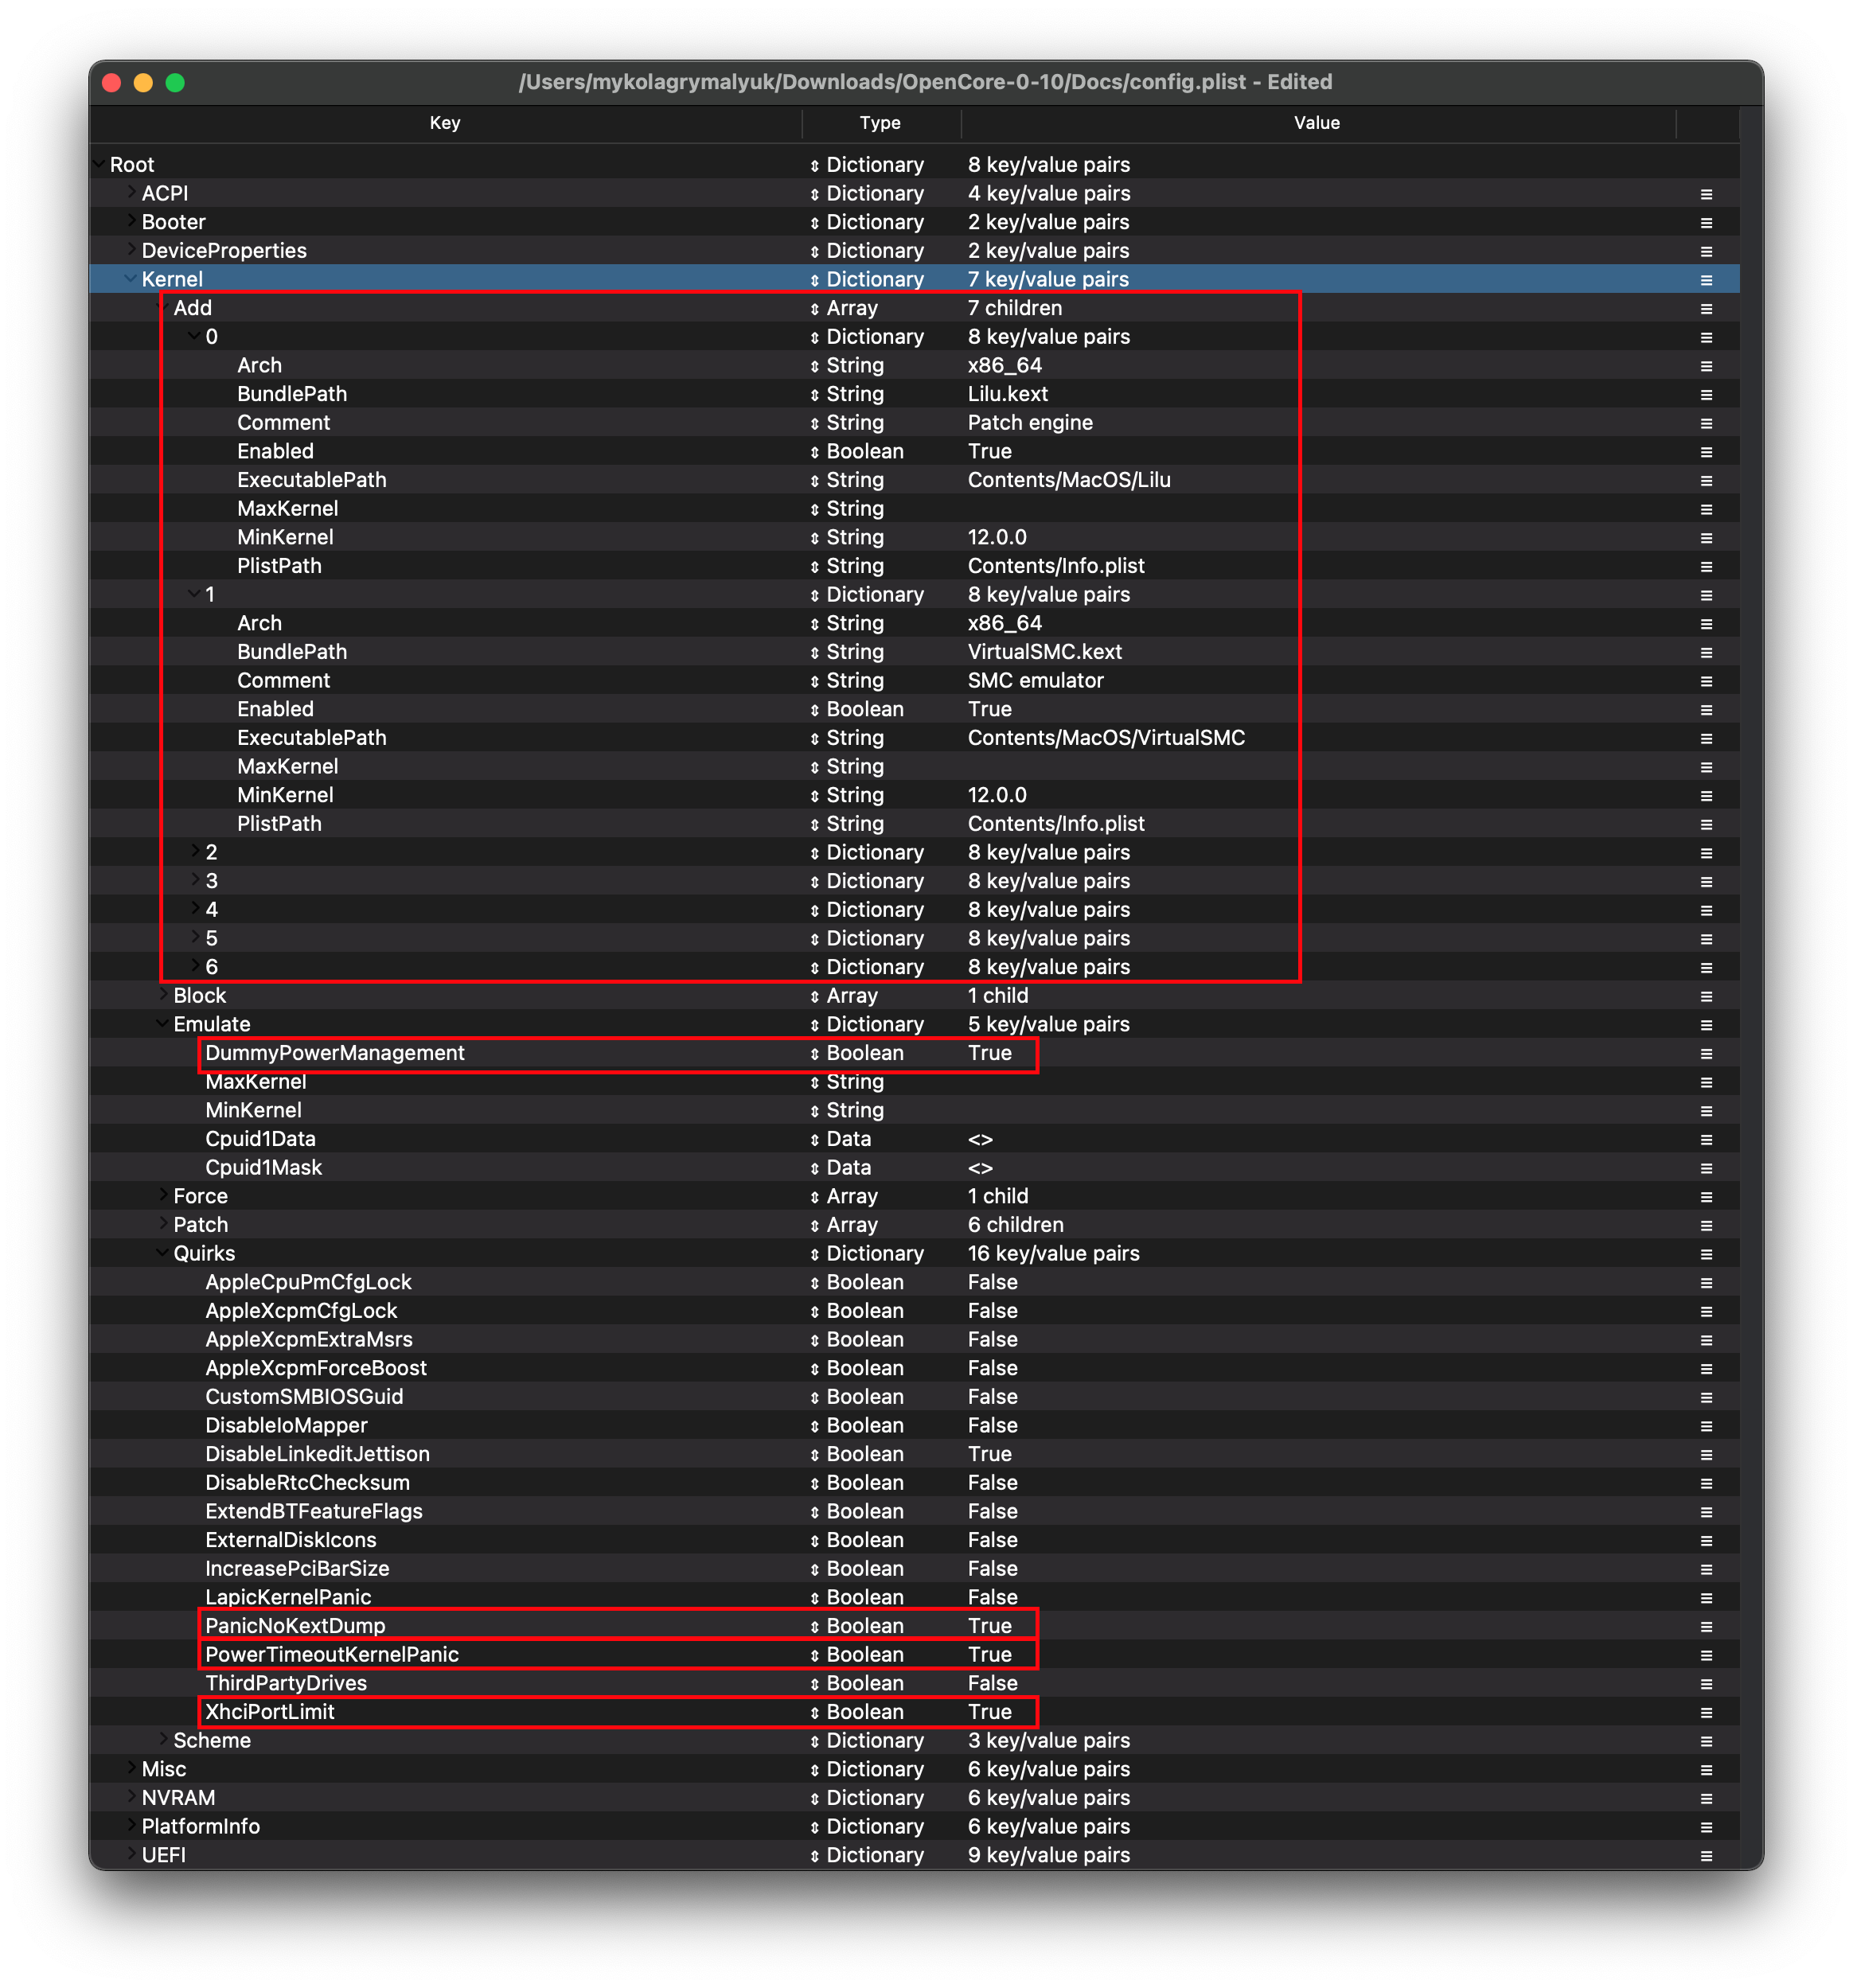Open the row menu for DisableLinkeditJettison
The height and width of the screenshot is (1988, 1853).
point(1706,1455)
